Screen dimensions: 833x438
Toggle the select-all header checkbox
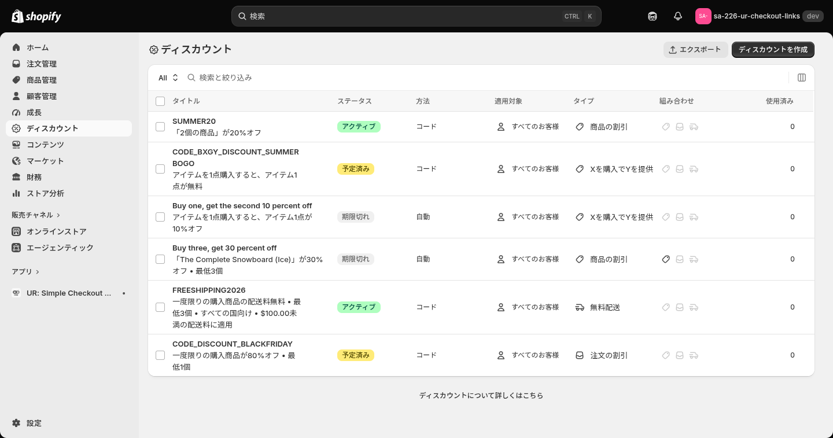[160, 101]
